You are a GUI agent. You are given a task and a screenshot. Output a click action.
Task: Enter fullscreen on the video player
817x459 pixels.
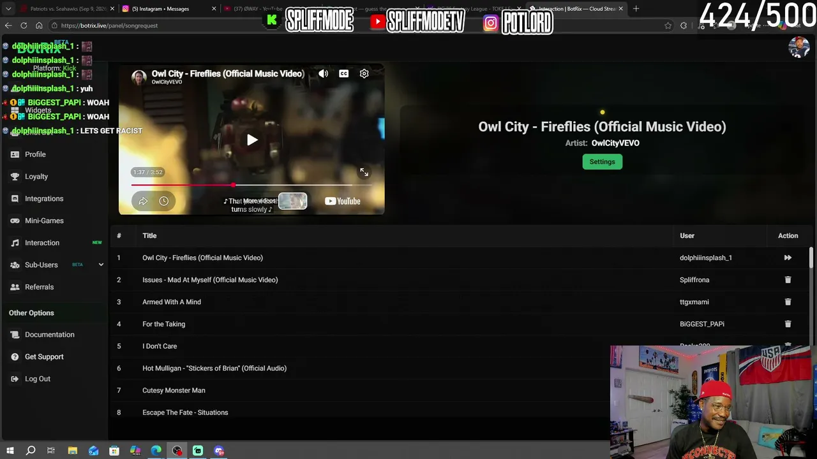point(364,172)
